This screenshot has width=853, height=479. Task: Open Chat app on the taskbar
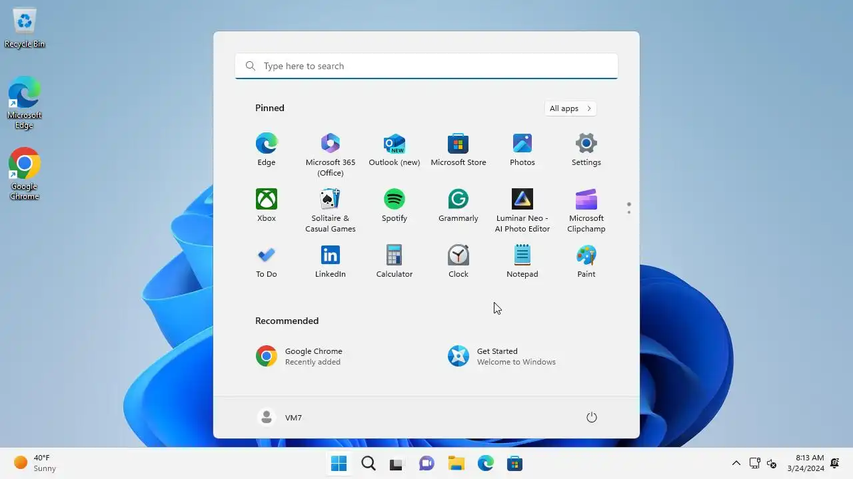pos(426,464)
